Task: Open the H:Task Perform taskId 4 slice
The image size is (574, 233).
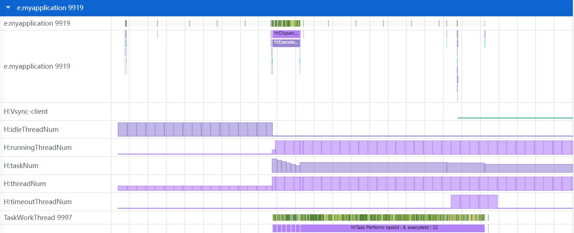Action: point(394,228)
